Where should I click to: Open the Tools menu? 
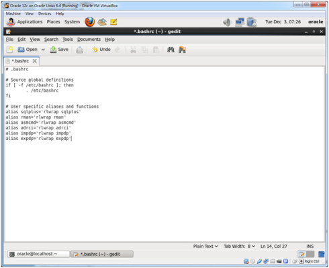pyautogui.click(x=68, y=40)
